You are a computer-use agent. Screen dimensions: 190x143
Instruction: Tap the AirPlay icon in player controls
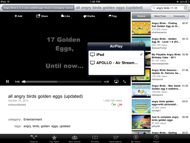coord(116,82)
